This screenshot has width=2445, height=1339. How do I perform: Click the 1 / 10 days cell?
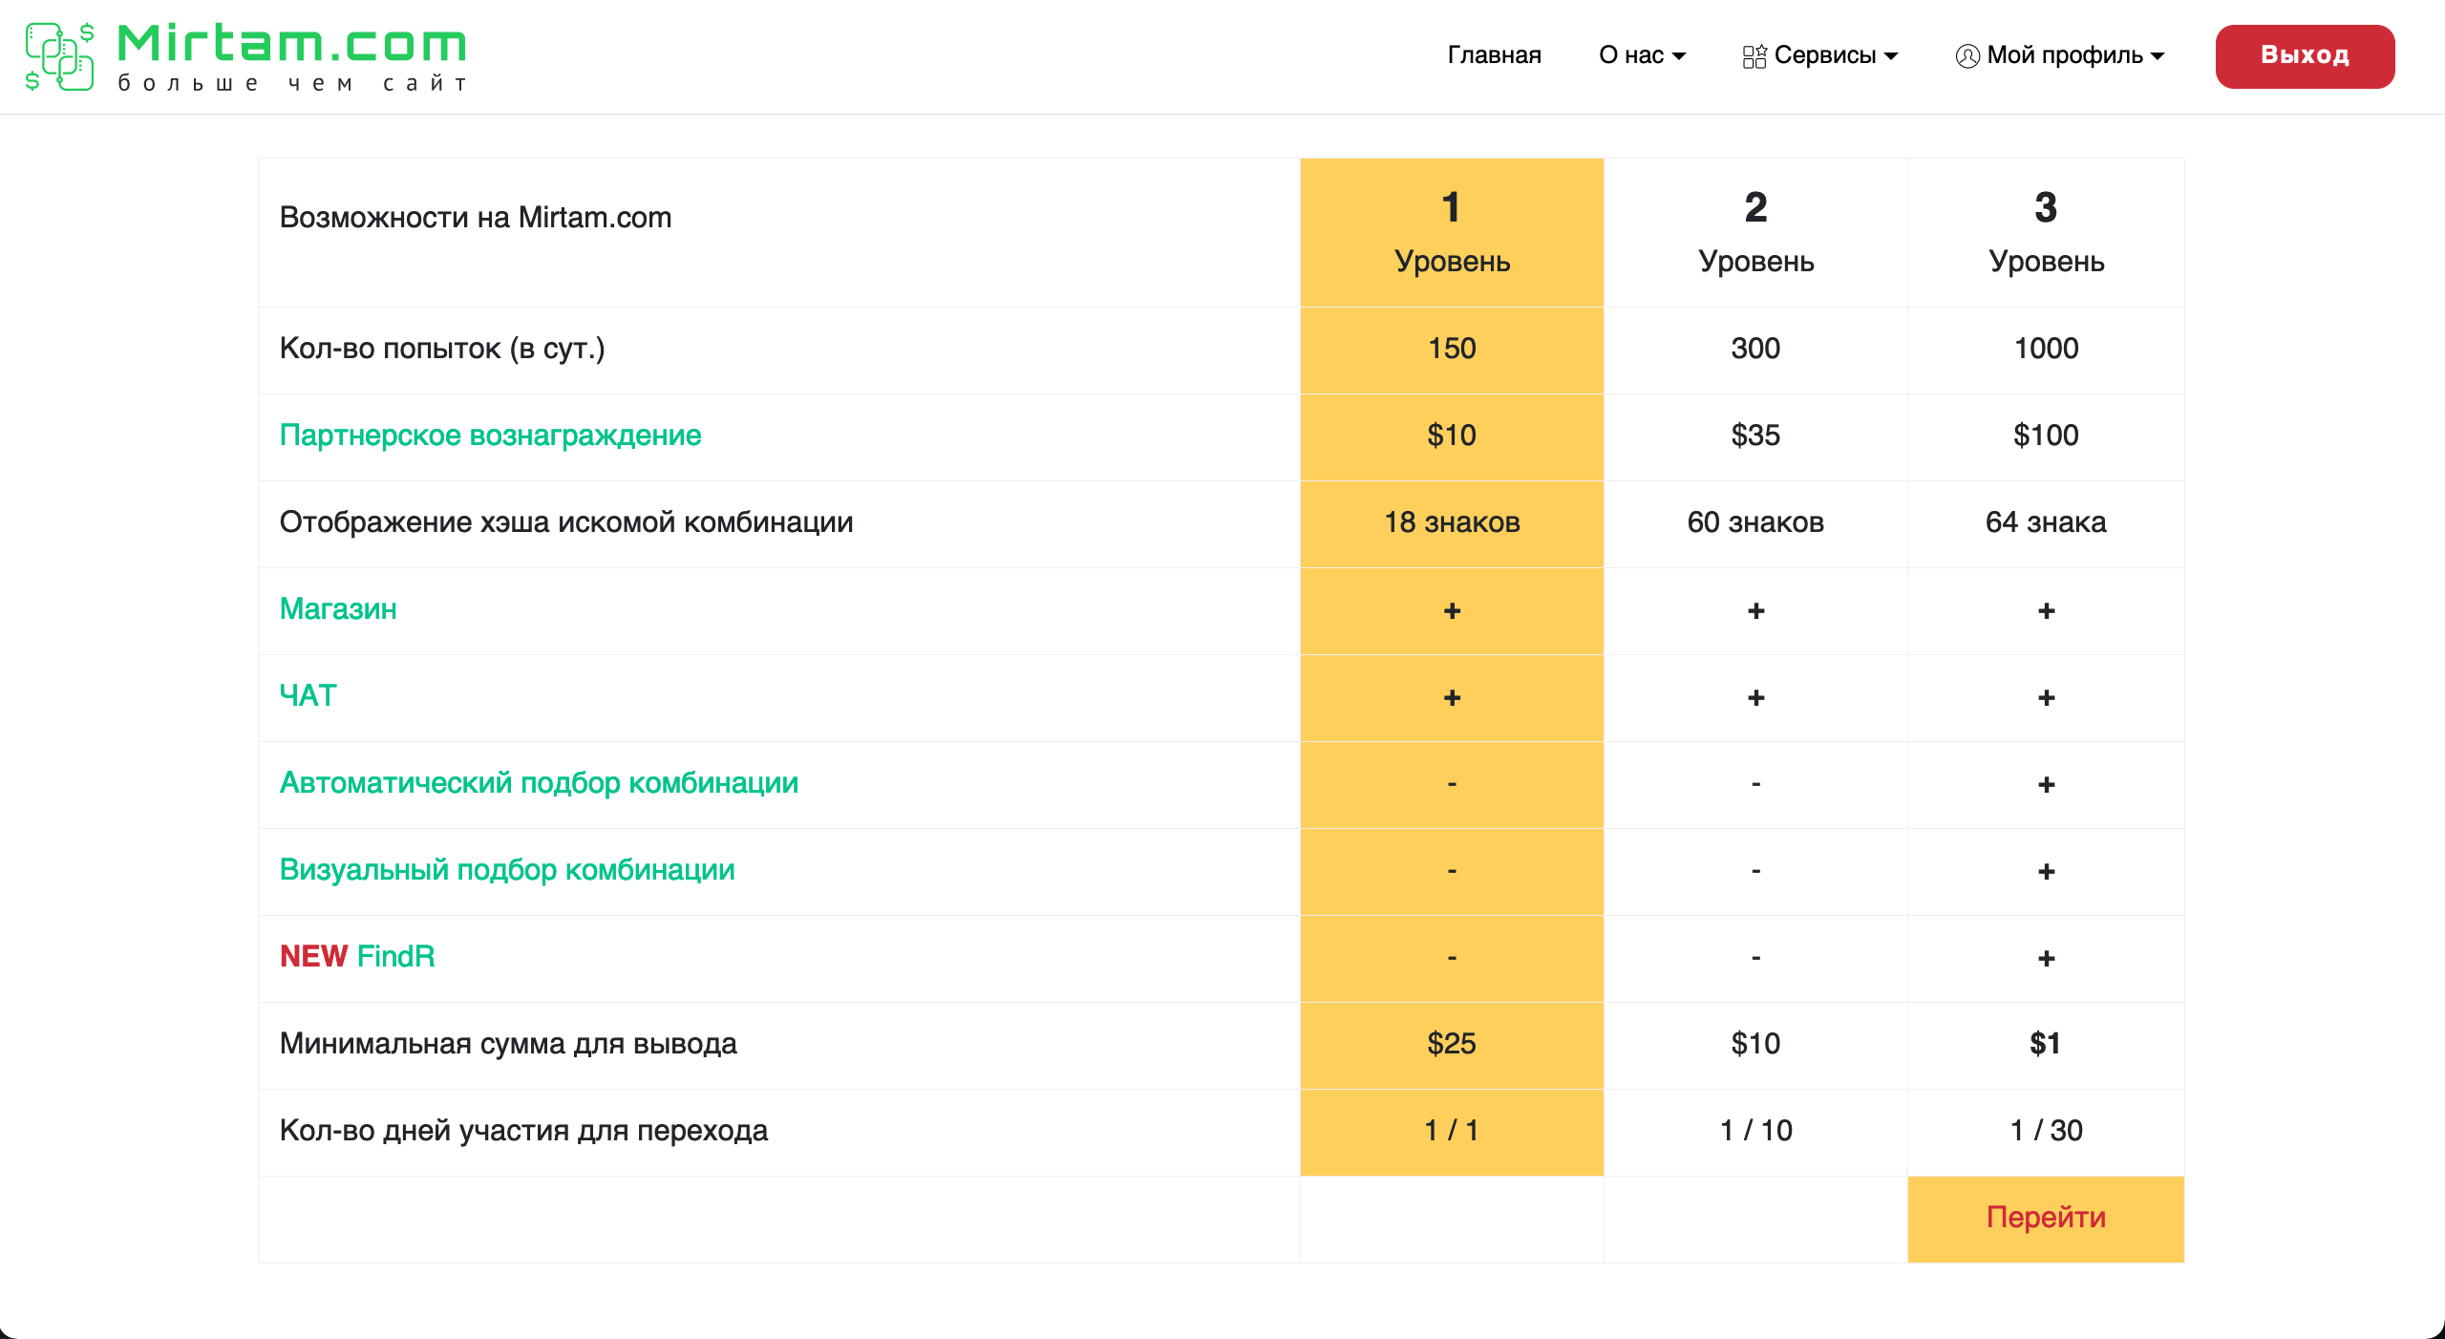click(1755, 1131)
